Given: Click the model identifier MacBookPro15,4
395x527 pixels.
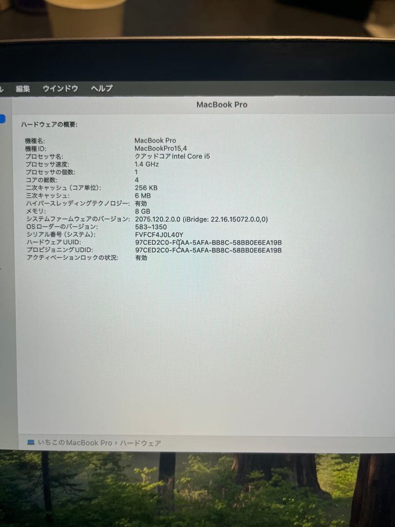Looking at the screenshot, I should coord(161,148).
